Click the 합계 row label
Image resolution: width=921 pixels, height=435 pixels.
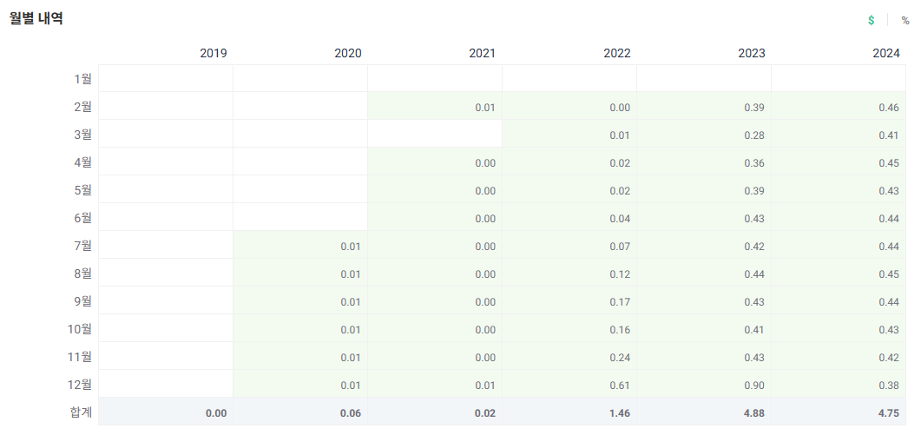pos(81,412)
